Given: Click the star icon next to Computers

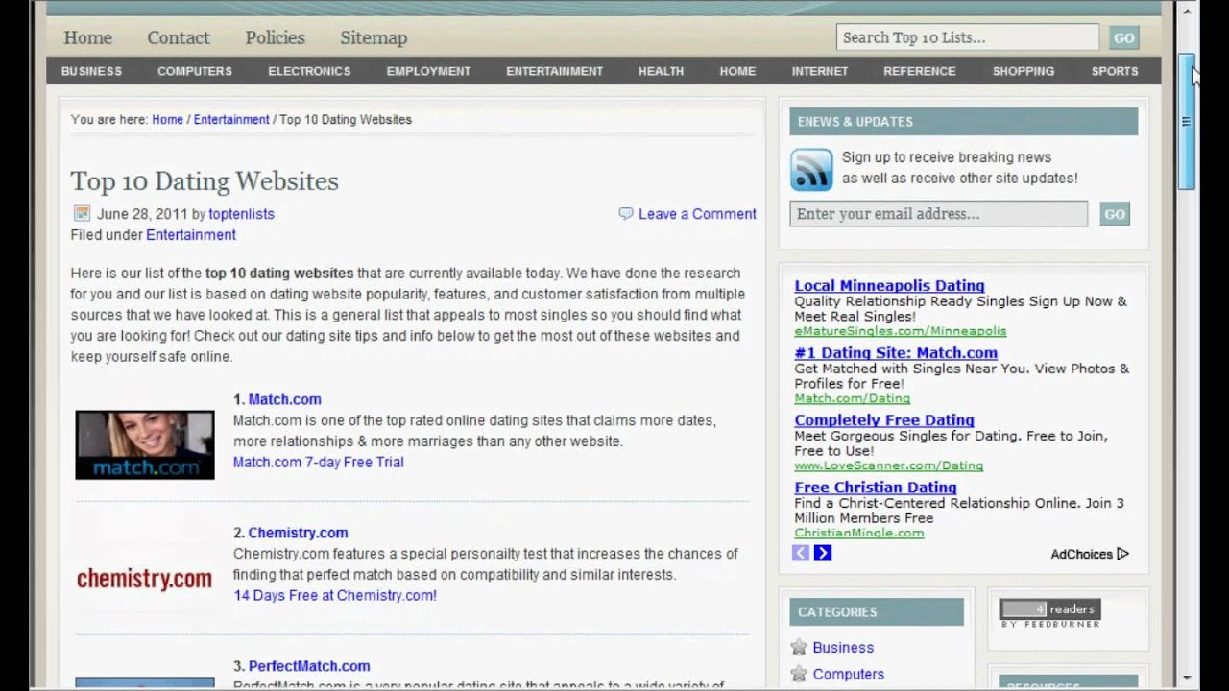Looking at the screenshot, I should 799,674.
